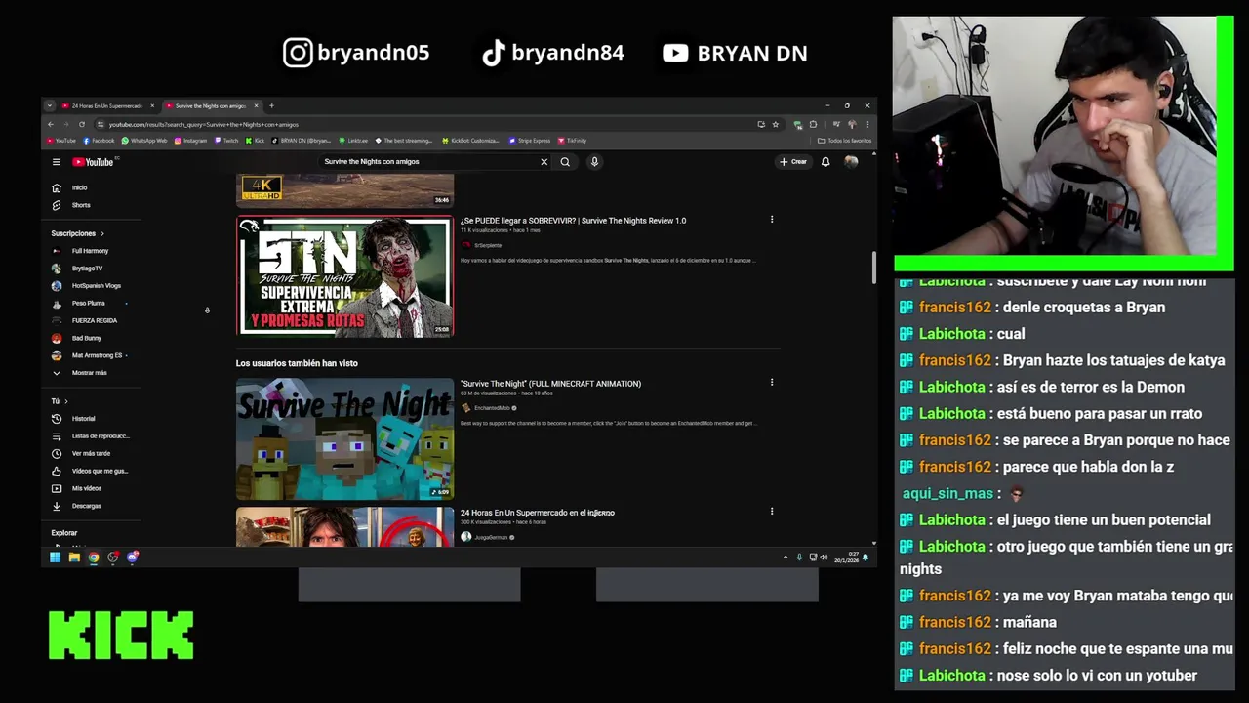Open Ver más tarde in the sidebar
Image resolution: width=1249 pixels, height=703 pixels.
(x=81, y=453)
